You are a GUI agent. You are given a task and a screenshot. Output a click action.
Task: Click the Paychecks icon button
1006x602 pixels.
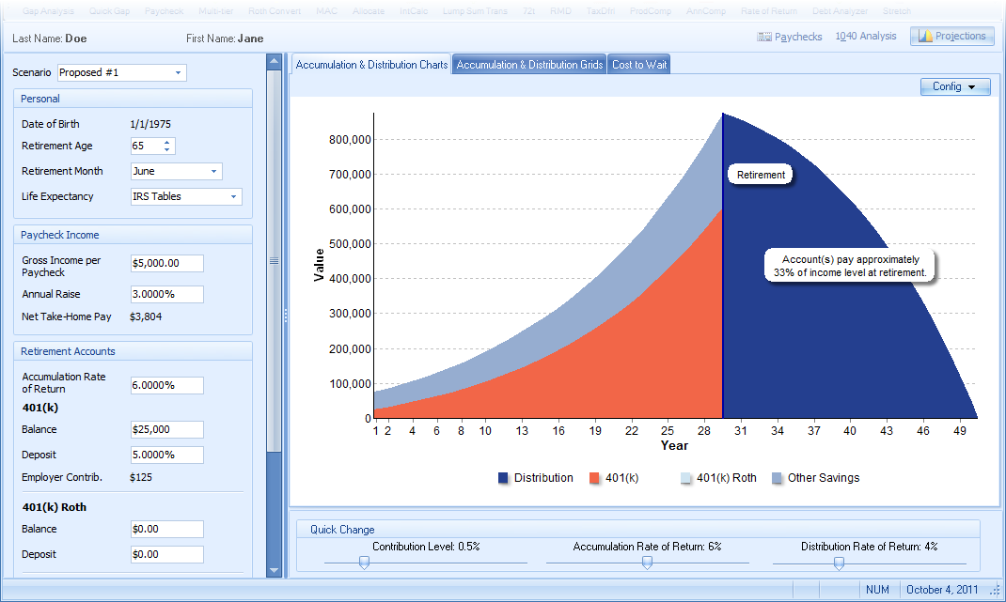point(790,37)
